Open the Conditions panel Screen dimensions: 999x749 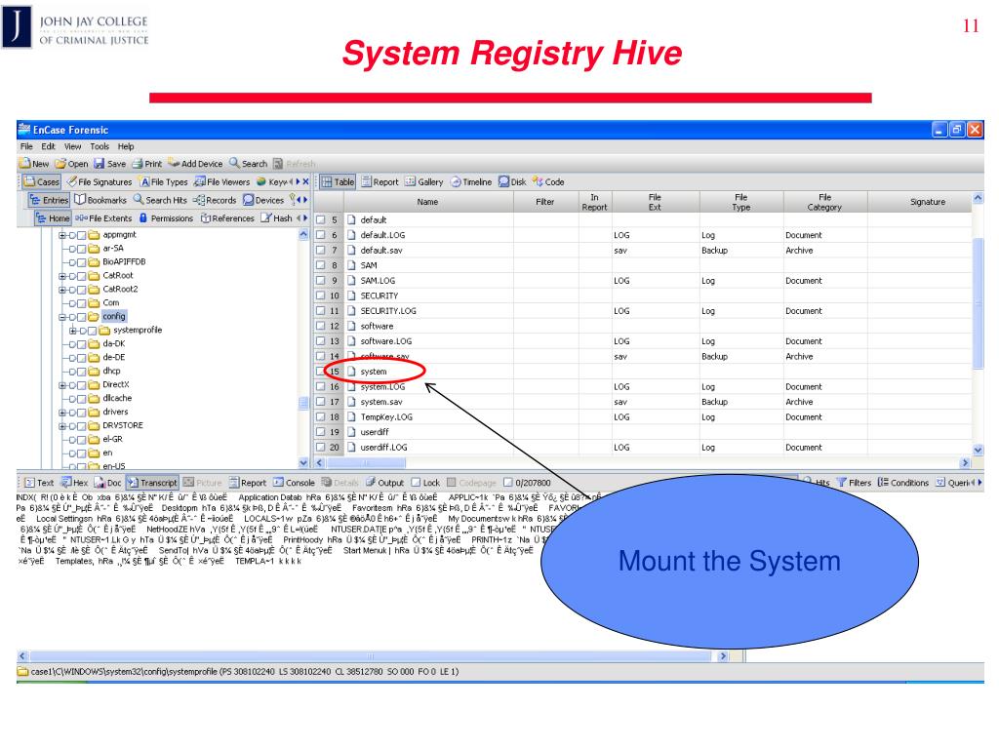coord(902,483)
